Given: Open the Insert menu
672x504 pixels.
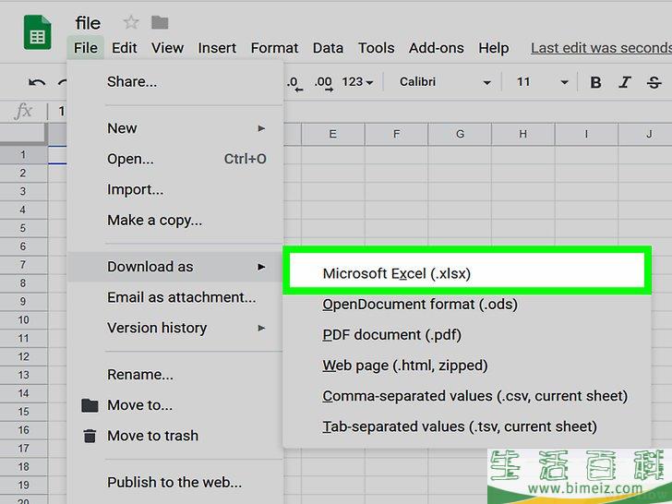Looking at the screenshot, I should [217, 48].
